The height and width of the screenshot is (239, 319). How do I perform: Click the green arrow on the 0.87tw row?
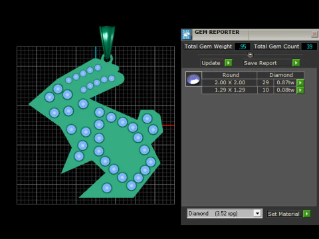pyautogui.click(x=300, y=83)
